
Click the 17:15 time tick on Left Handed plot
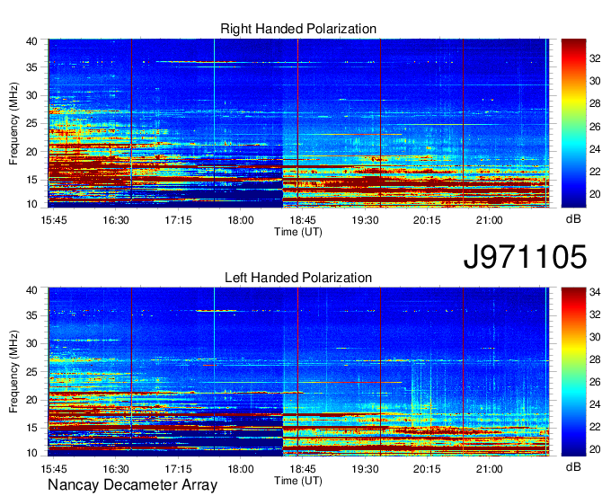pyautogui.click(x=178, y=469)
